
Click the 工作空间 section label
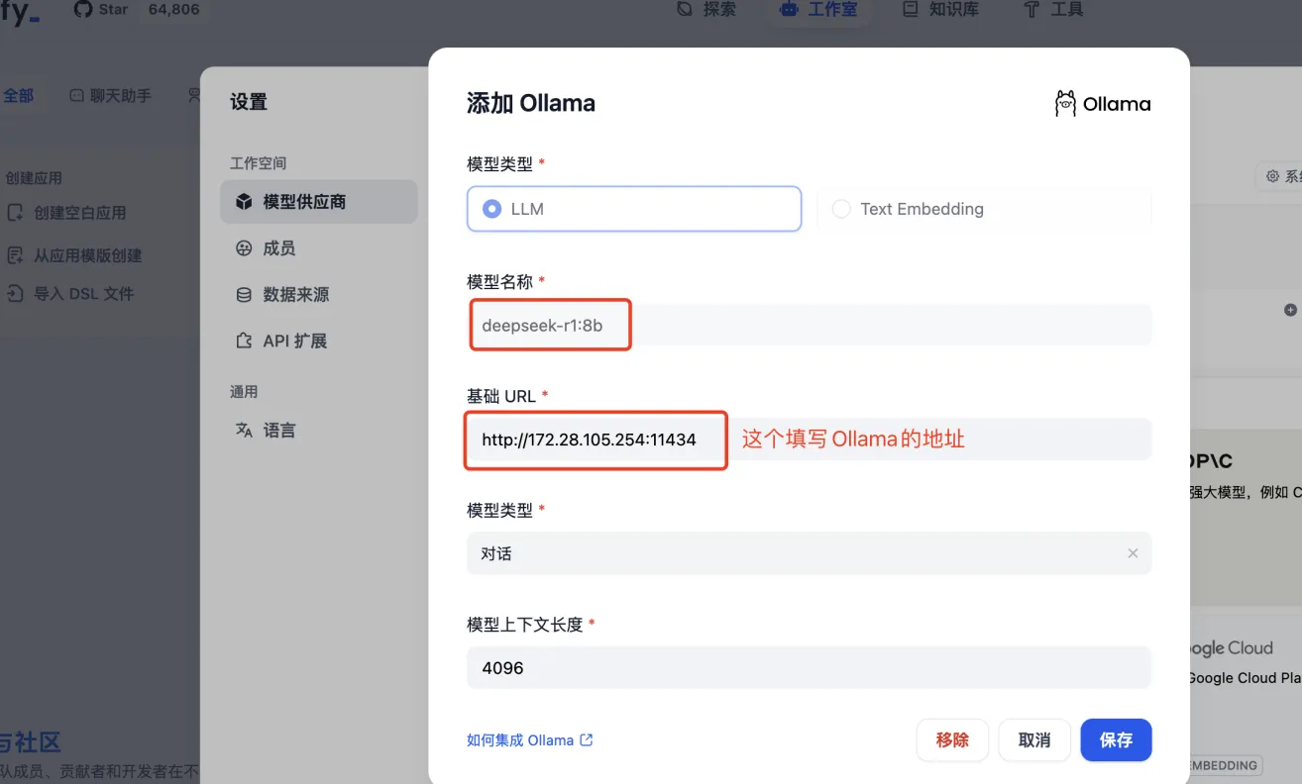click(259, 163)
